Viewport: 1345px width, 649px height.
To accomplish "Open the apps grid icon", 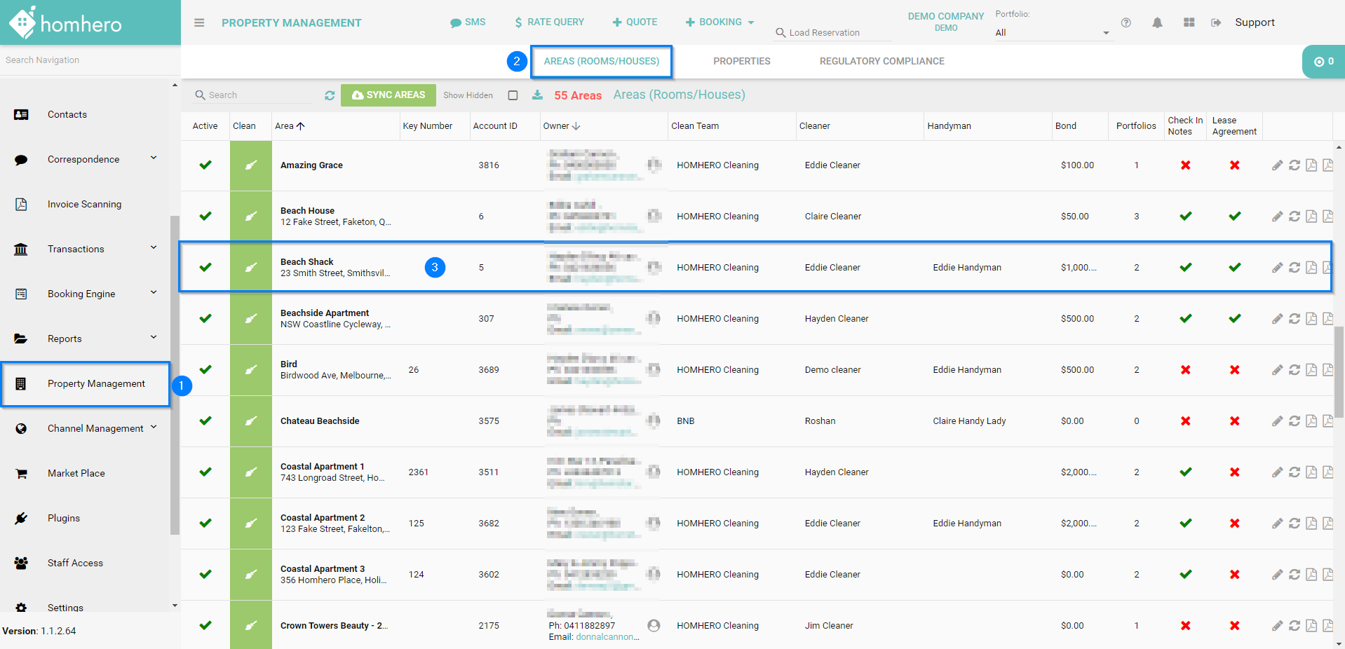I will tap(1189, 22).
